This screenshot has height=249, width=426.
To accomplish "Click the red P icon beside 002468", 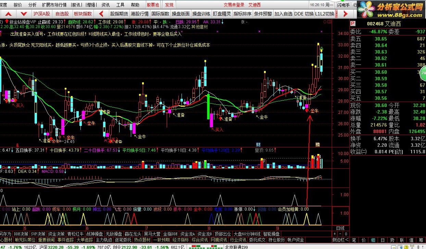I will point(353,23).
